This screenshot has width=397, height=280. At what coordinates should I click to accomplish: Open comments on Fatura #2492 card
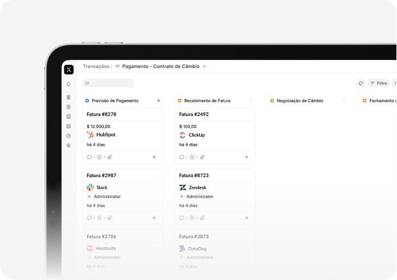click(181, 157)
